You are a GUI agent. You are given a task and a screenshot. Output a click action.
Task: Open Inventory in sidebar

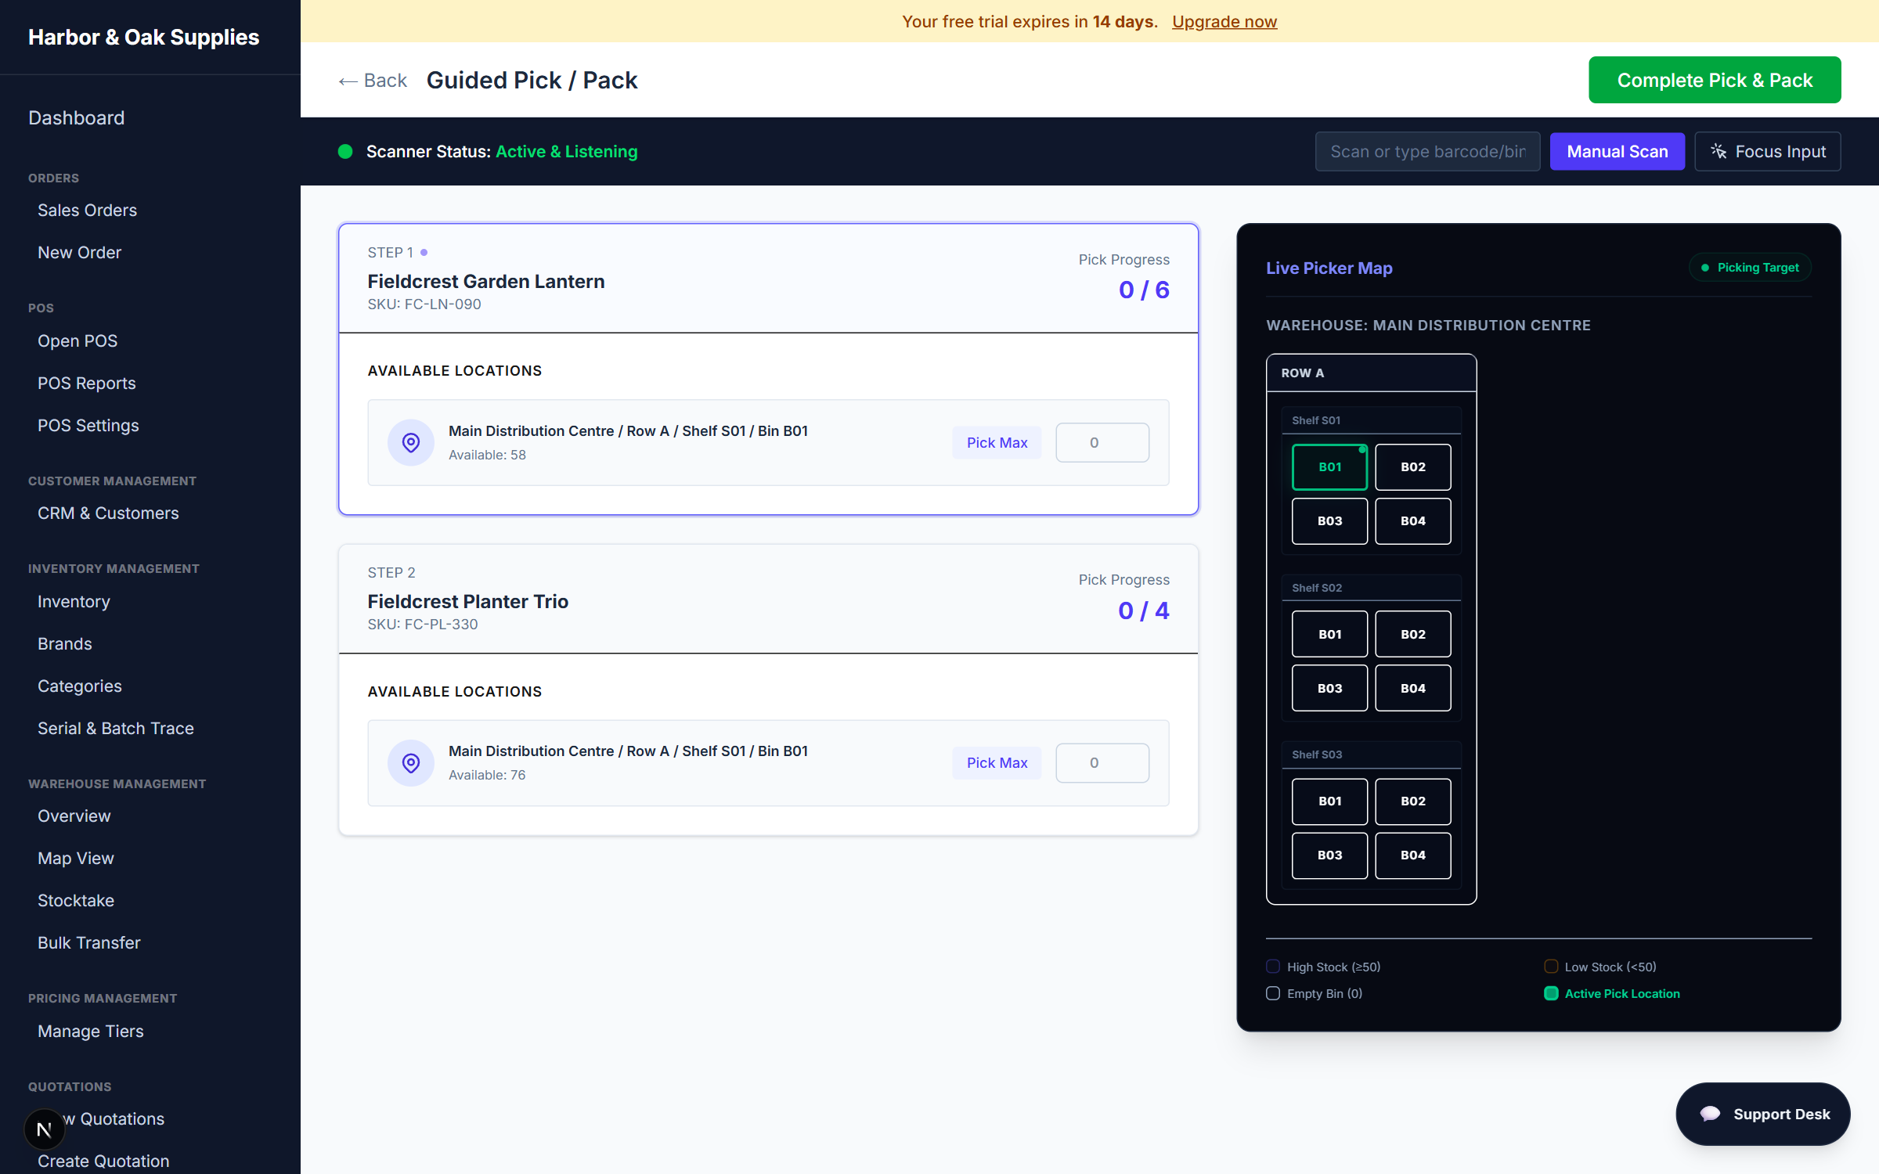click(x=74, y=602)
